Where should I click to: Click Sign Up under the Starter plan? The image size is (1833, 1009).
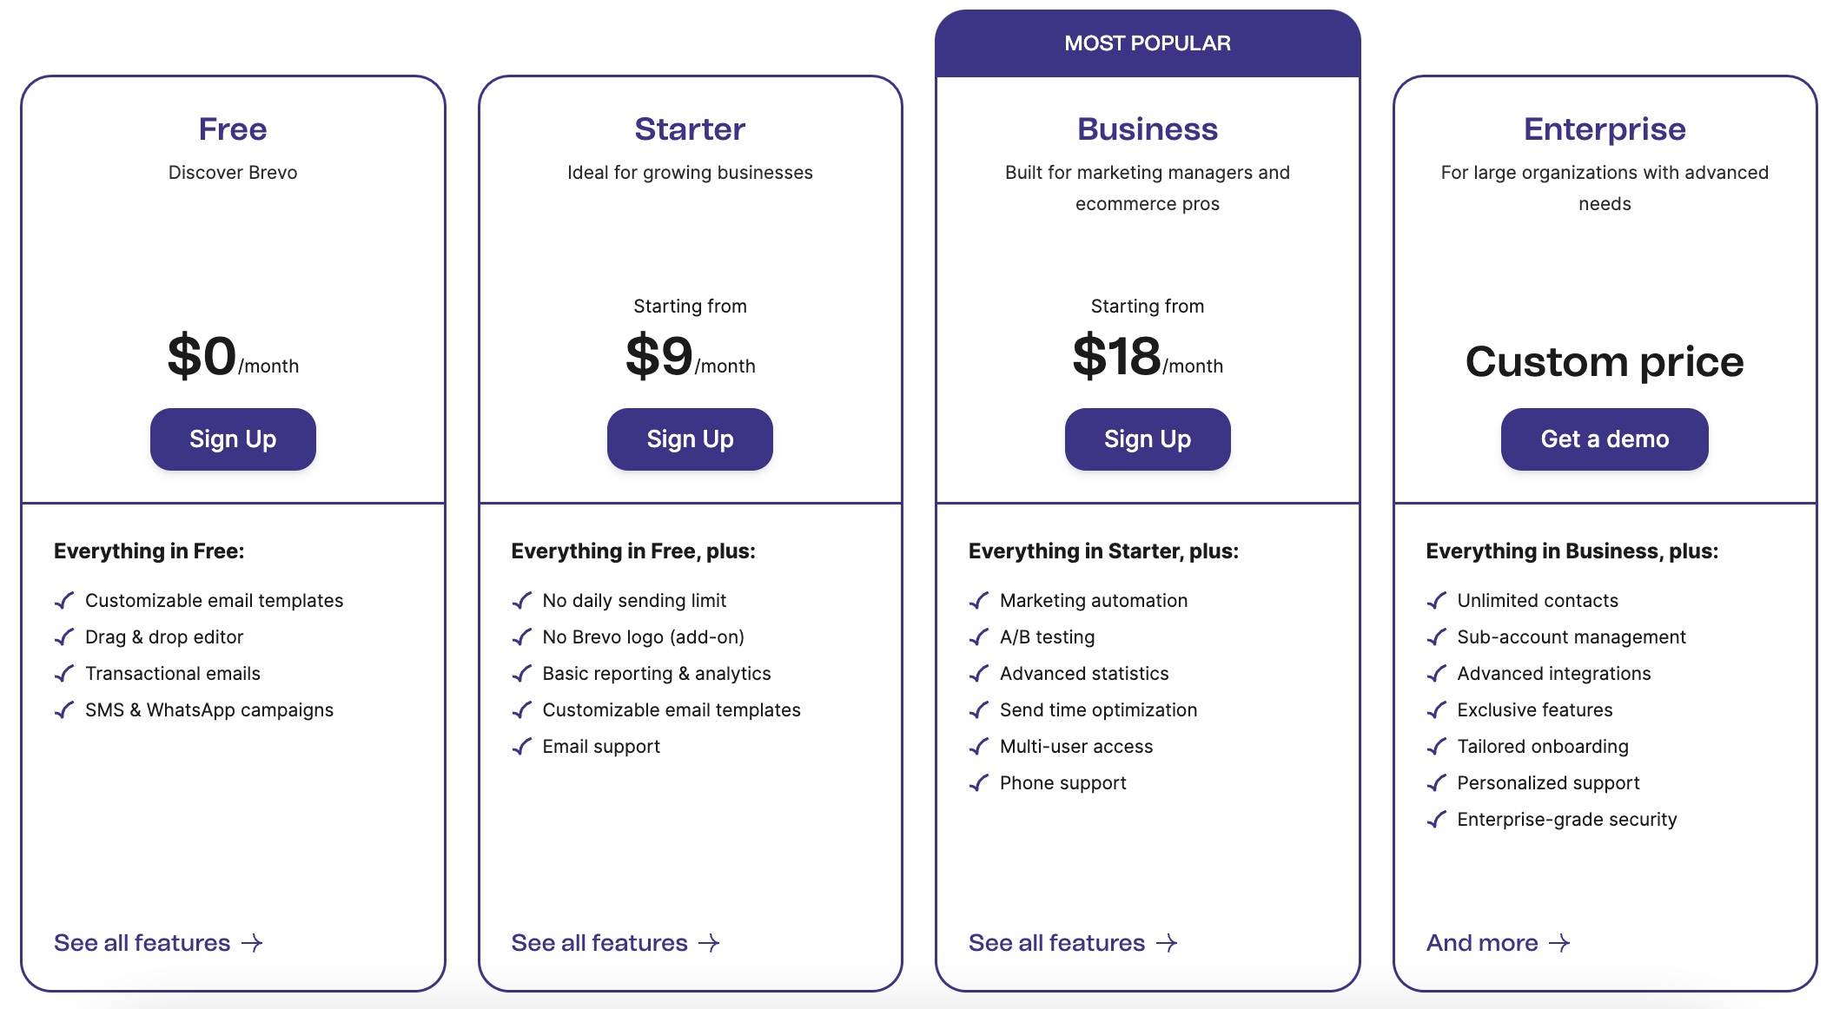coord(690,439)
